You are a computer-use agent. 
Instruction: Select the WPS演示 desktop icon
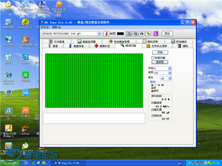[25, 112]
